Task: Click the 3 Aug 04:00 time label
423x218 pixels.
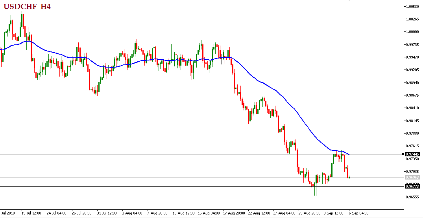Action: pyautogui.click(x=132, y=213)
